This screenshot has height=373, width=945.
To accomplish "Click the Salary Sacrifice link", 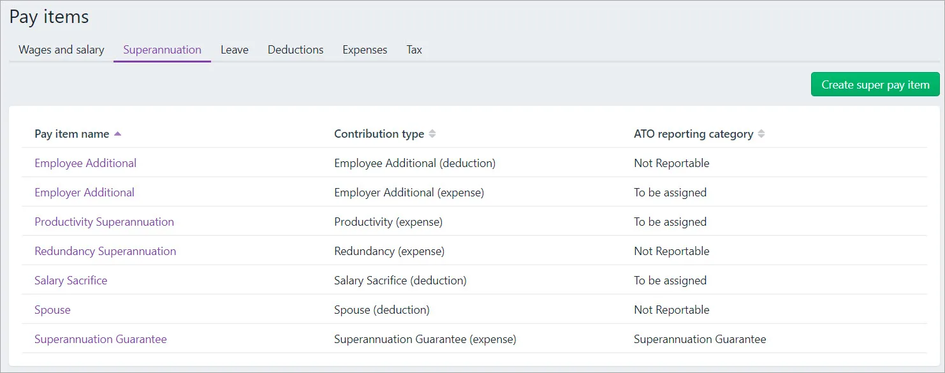I will [x=71, y=281].
